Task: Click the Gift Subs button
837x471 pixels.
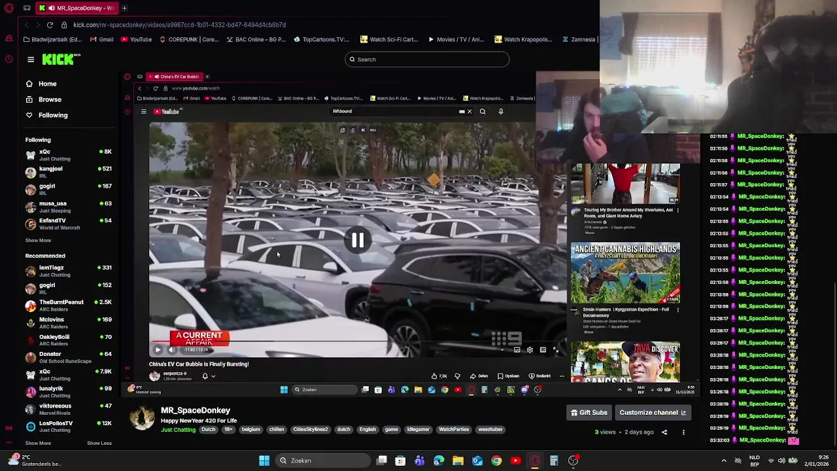Action: [x=589, y=413]
